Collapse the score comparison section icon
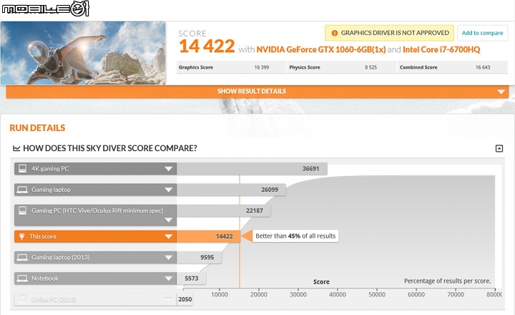 point(499,149)
